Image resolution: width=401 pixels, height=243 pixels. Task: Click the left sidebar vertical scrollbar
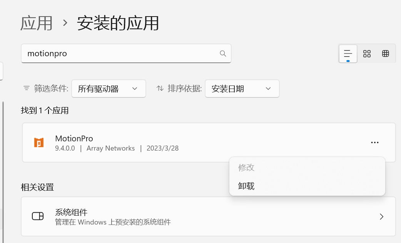click(x=3, y=162)
